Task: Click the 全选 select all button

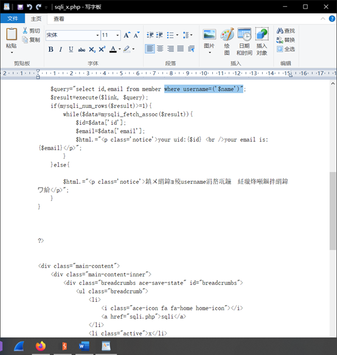Action: point(286,49)
